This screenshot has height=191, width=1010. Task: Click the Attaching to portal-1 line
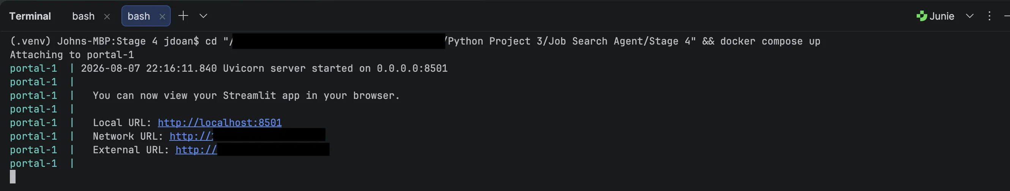tap(72, 55)
